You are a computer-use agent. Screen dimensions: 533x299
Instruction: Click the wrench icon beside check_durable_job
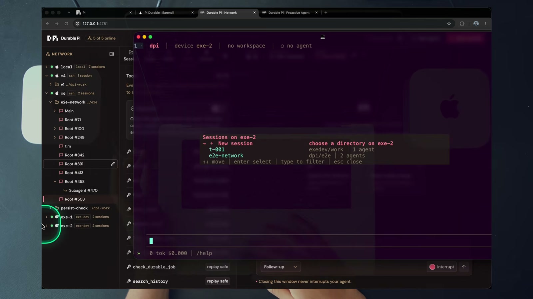129,267
